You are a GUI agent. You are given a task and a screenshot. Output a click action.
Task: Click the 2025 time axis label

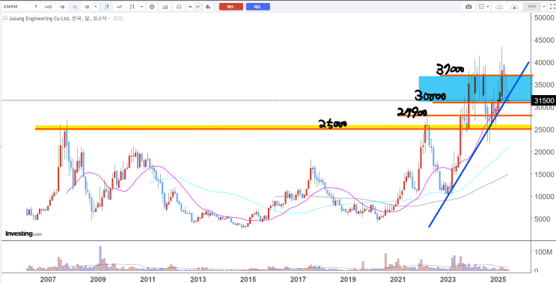[x=499, y=279]
